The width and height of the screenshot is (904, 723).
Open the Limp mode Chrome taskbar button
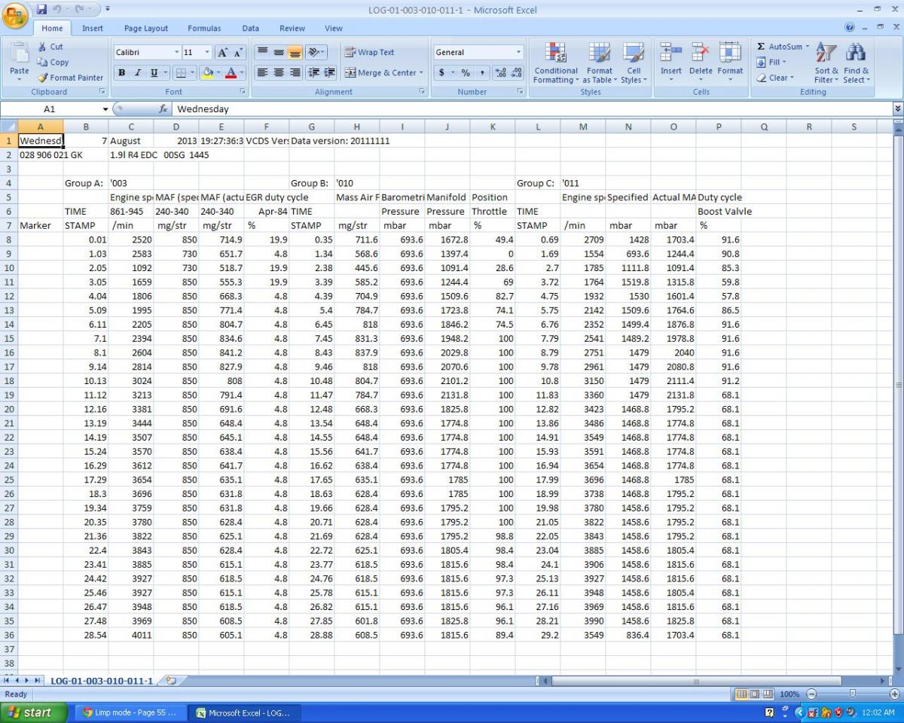point(130,712)
